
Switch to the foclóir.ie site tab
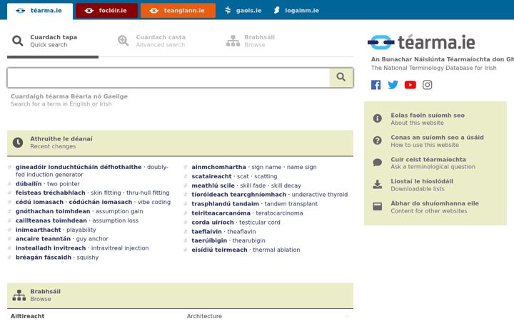click(106, 11)
